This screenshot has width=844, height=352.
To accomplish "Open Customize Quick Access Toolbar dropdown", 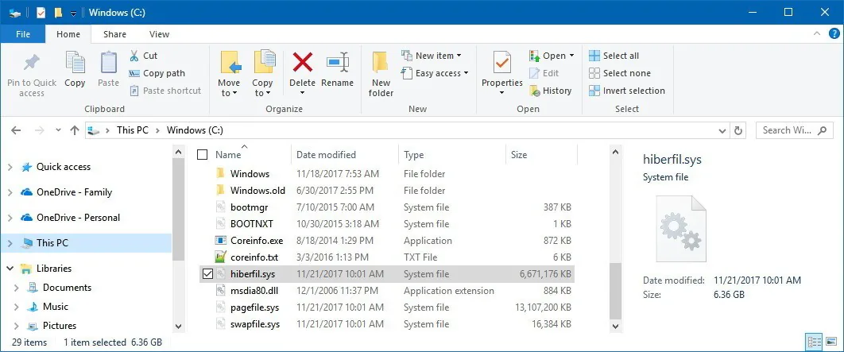I will [x=74, y=13].
